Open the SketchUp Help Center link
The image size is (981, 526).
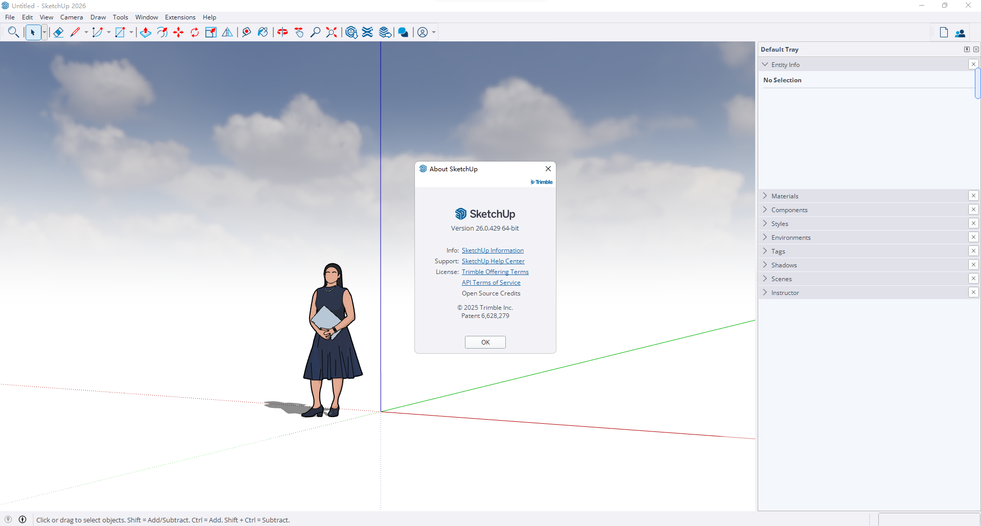click(493, 261)
